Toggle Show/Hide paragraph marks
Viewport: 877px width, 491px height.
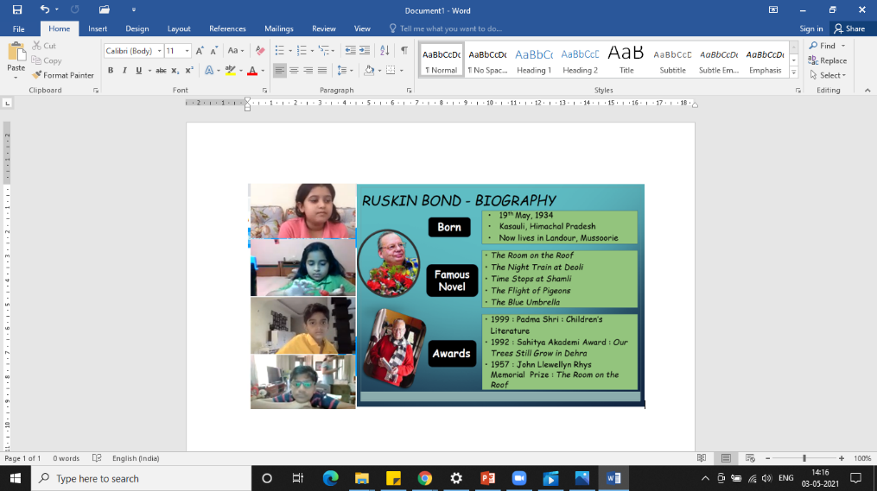point(404,51)
